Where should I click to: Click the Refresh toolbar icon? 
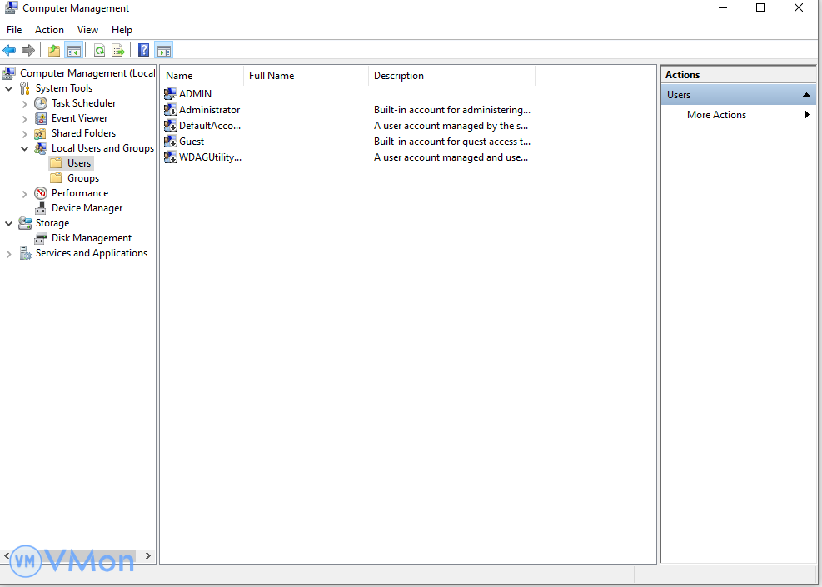coord(99,51)
